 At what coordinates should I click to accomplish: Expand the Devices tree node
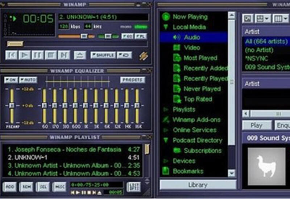point(166,161)
